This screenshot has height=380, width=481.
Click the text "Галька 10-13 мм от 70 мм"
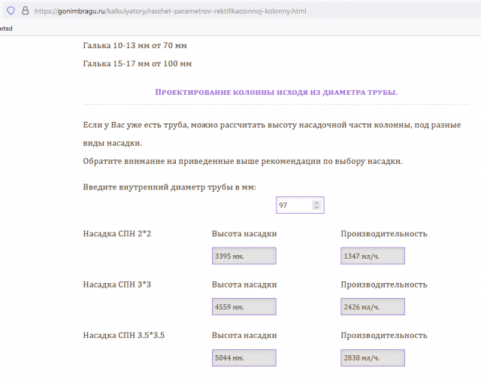pyautogui.click(x=137, y=46)
